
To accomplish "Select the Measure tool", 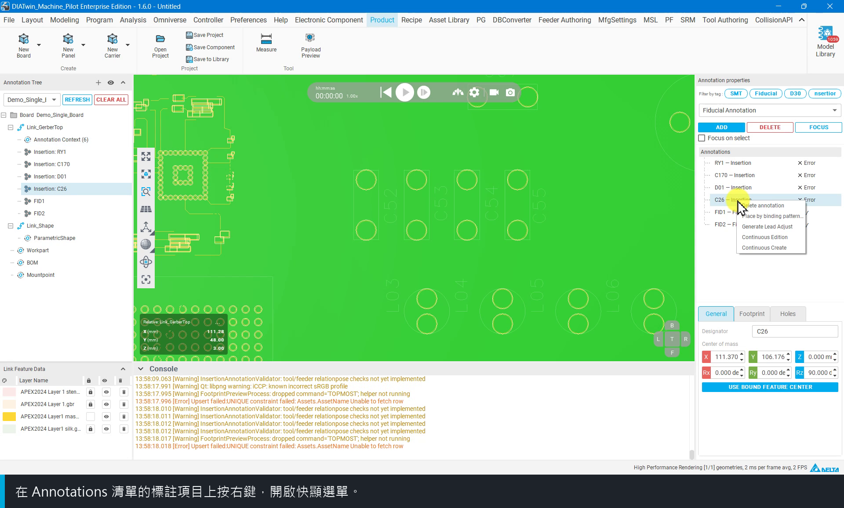I will coord(266,43).
